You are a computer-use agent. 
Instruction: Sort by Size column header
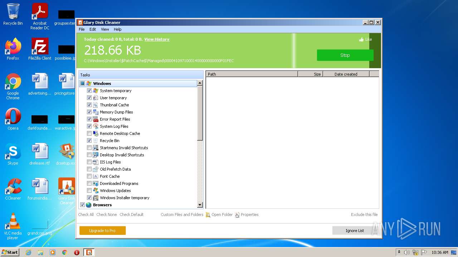[x=310, y=74]
